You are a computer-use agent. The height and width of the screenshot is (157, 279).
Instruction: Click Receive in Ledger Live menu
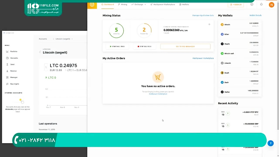pyautogui.click(x=11, y=71)
